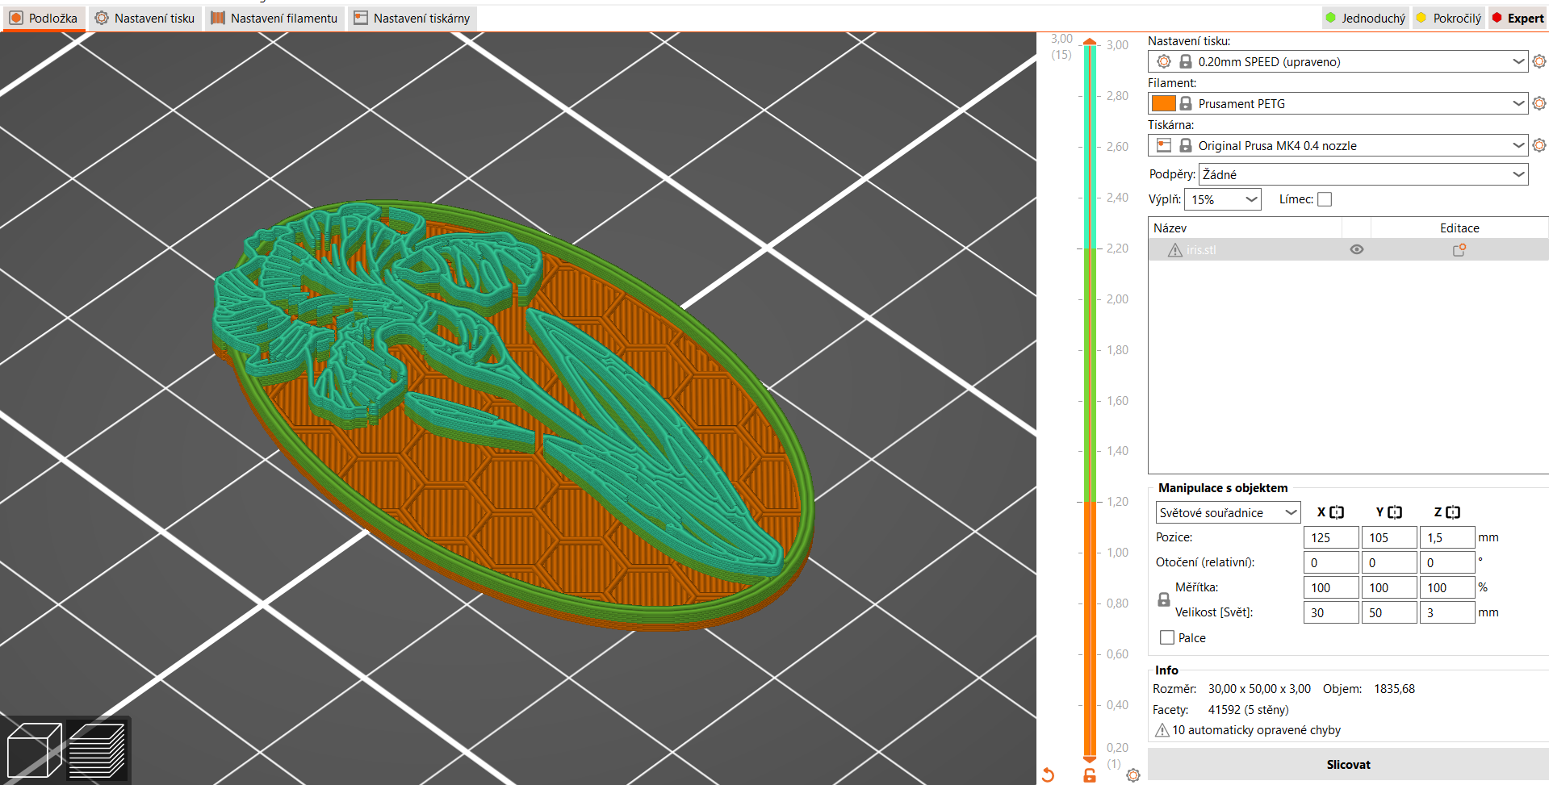Reset X axis icon in manipulation header
Viewport: 1549px width, 785px height.
[x=1337, y=512]
